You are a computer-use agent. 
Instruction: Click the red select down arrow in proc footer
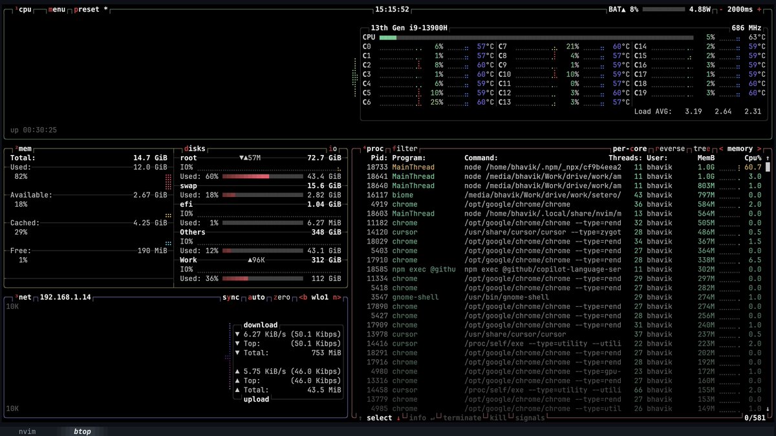pyautogui.click(x=398, y=418)
